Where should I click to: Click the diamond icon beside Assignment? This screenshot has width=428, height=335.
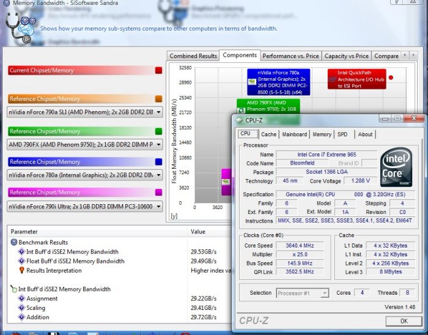coord(21,298)
